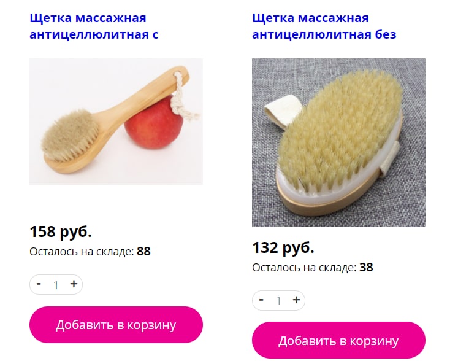Open the 'Щетка массажная антицеллюлитная без' product link

pyautogui.click(x=324, y=26)
